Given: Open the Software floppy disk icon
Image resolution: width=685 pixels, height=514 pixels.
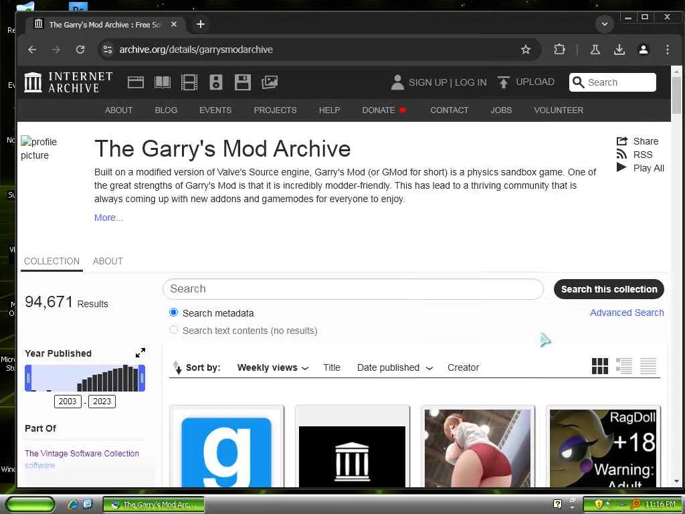Looking at the screenshot, I should pyautogui.click(x=242, y=82).
